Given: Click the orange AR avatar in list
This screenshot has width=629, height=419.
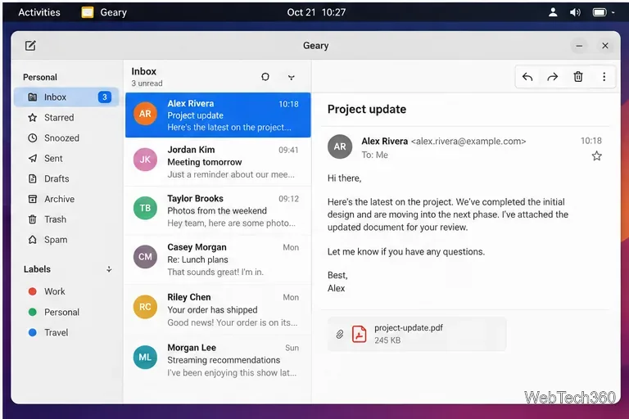Looking at the screenshot, I should (x=145, y=114).
